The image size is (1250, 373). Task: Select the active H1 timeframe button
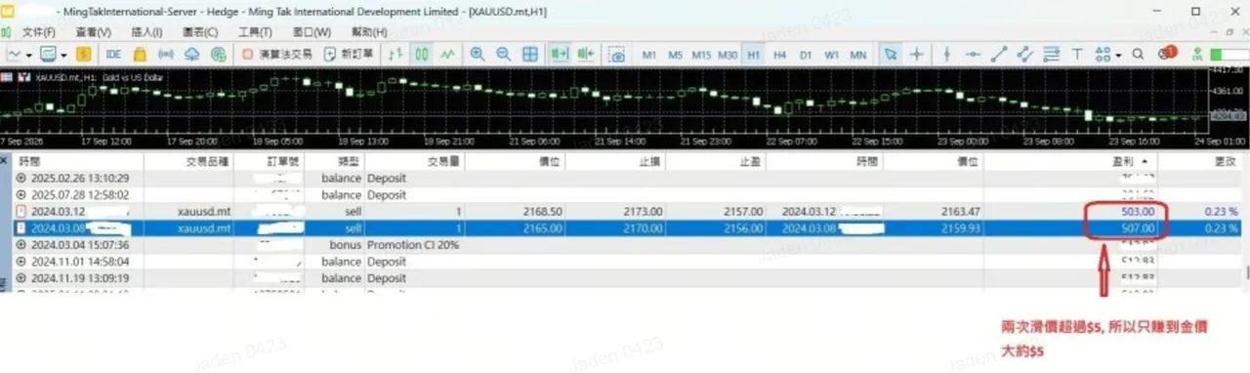click(x=753, y=55)
